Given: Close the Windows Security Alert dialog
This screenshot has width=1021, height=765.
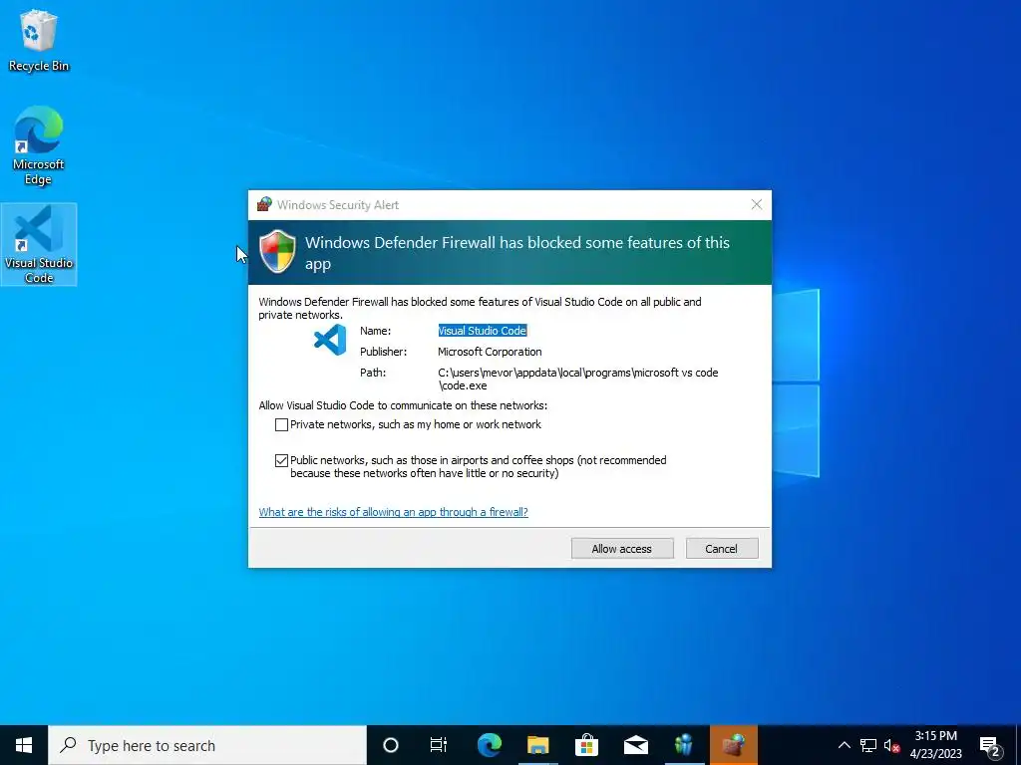Looking at the screenshot, I should (756, 204).
